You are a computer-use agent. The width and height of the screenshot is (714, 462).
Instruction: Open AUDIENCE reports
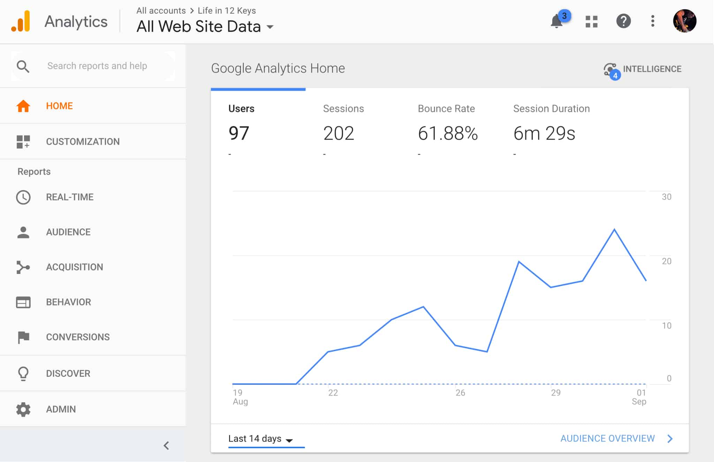[x=68, y=232]
